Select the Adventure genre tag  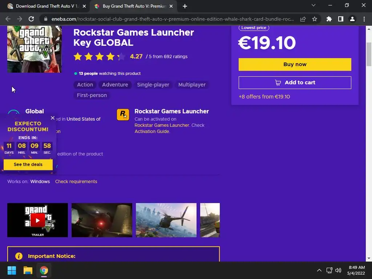click(x=115, y=85)
